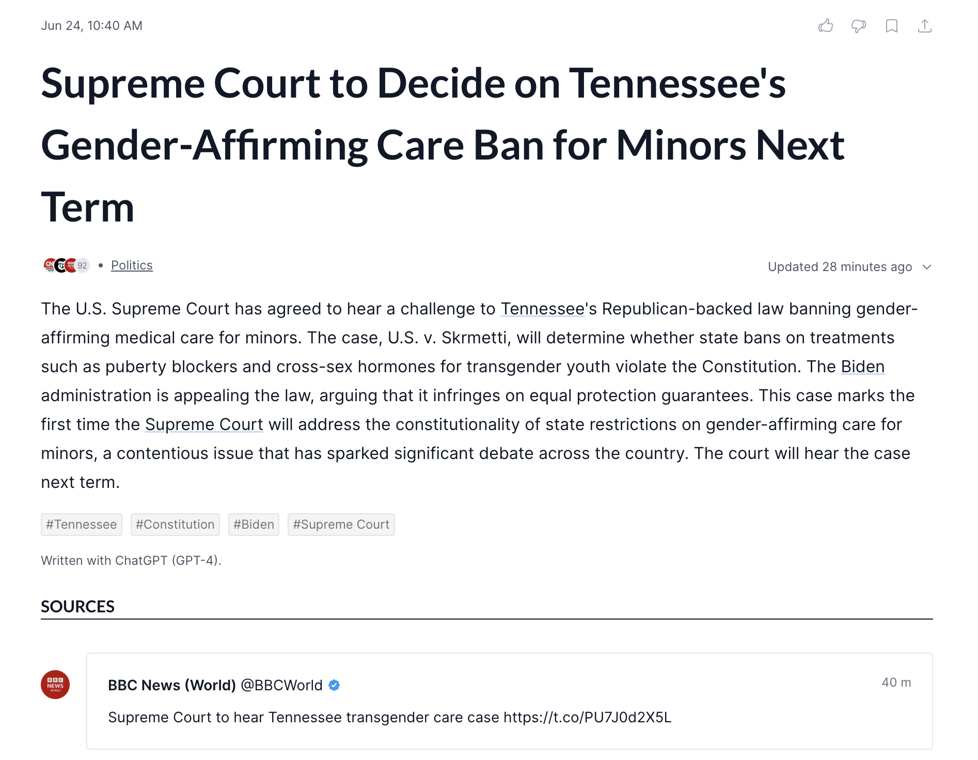
Task: Click the @BBCWorld handle
Action: [281, 685]
